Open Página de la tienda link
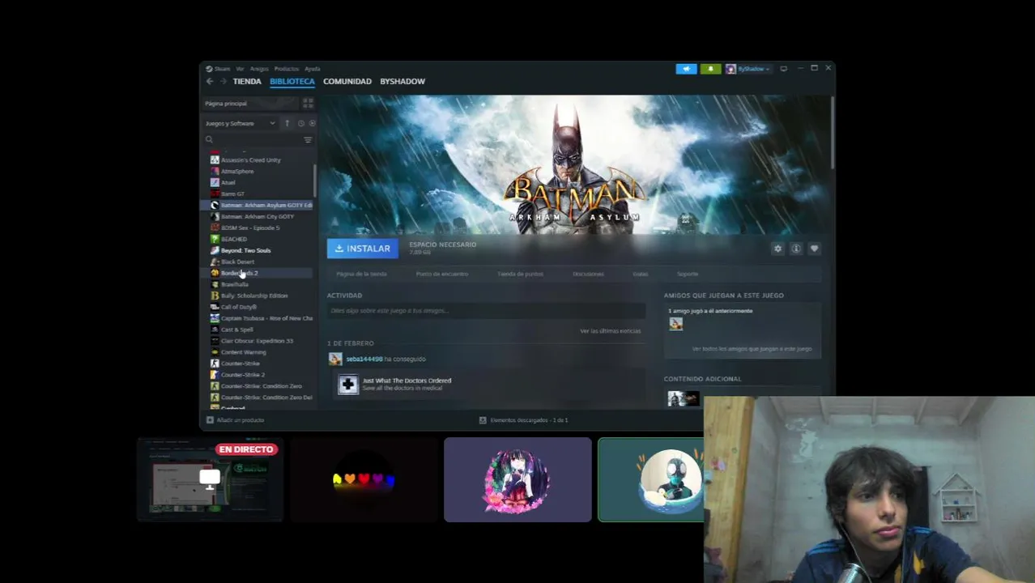 (x=361, y=274)
